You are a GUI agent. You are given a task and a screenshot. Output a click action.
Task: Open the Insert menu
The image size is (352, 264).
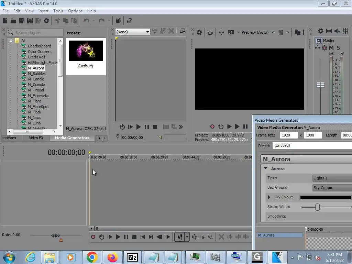point(43,11)
